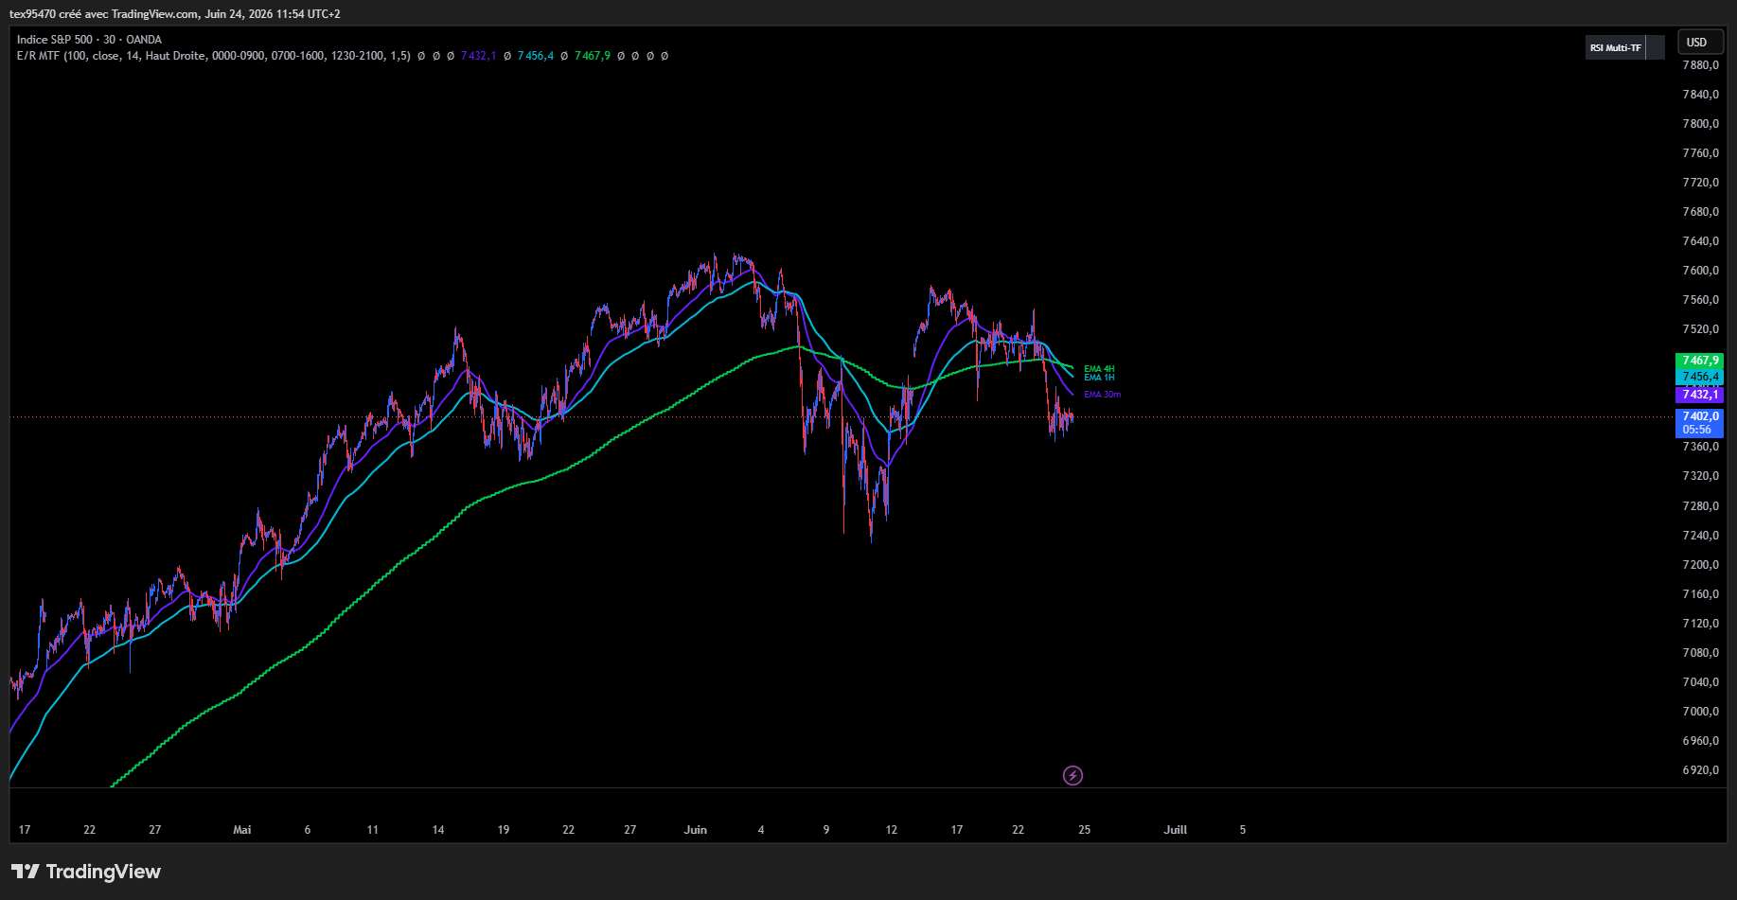Click the green 7467,9 price axis tag

1700,361
